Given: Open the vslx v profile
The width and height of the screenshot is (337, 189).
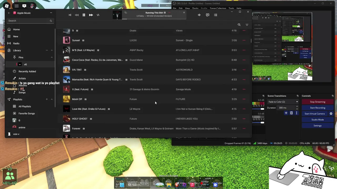Looking at the screenshot, I should coord(16,134).
